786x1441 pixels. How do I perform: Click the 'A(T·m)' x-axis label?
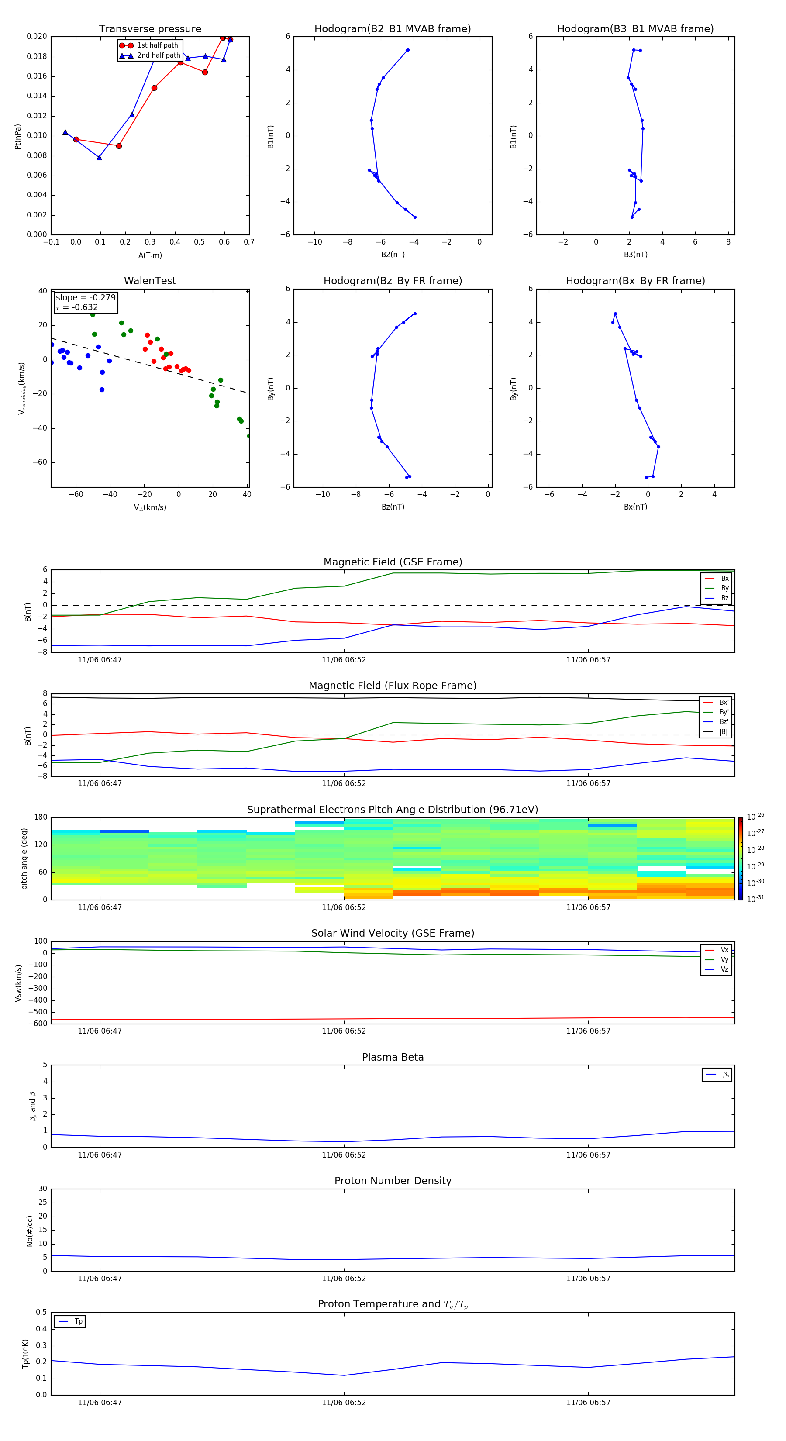(x=150, y=255)
